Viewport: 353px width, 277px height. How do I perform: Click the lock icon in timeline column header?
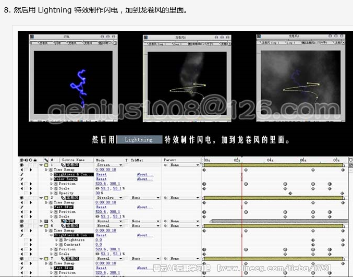tap(35, 160)
